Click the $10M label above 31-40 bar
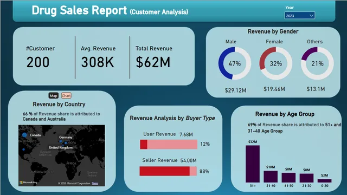Viewport: 347px width, 195px height. [x=271, y=167]
